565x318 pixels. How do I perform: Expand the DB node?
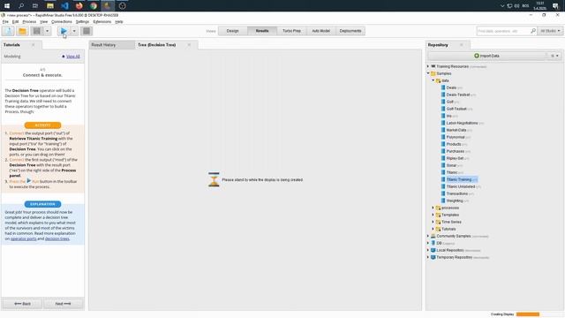click(428, 243)
